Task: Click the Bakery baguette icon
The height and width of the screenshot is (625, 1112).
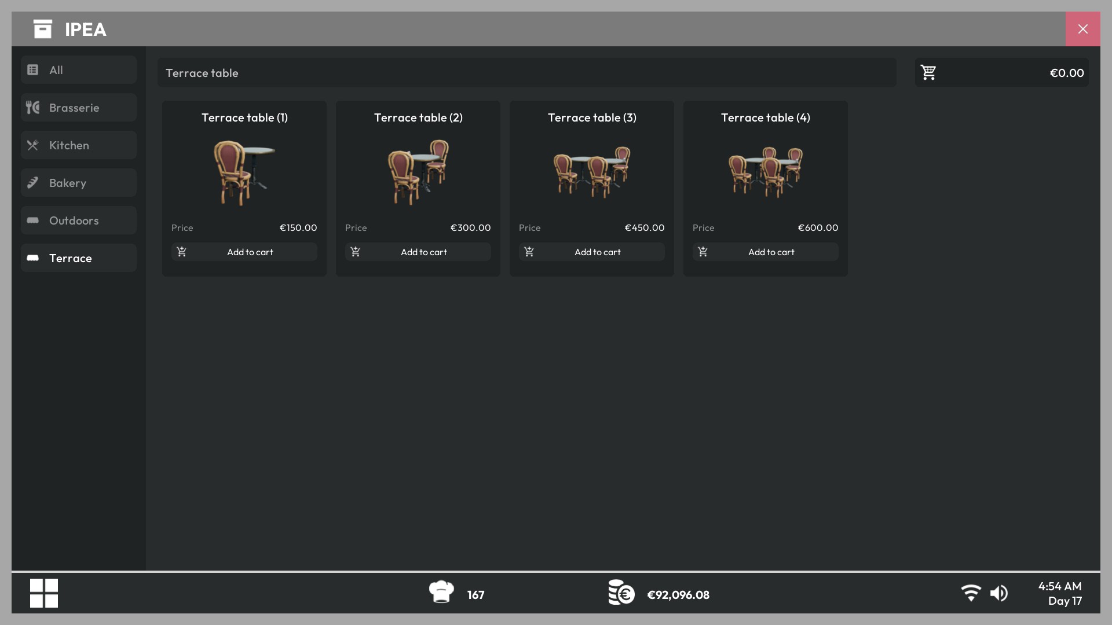Action: pos(33,183)
